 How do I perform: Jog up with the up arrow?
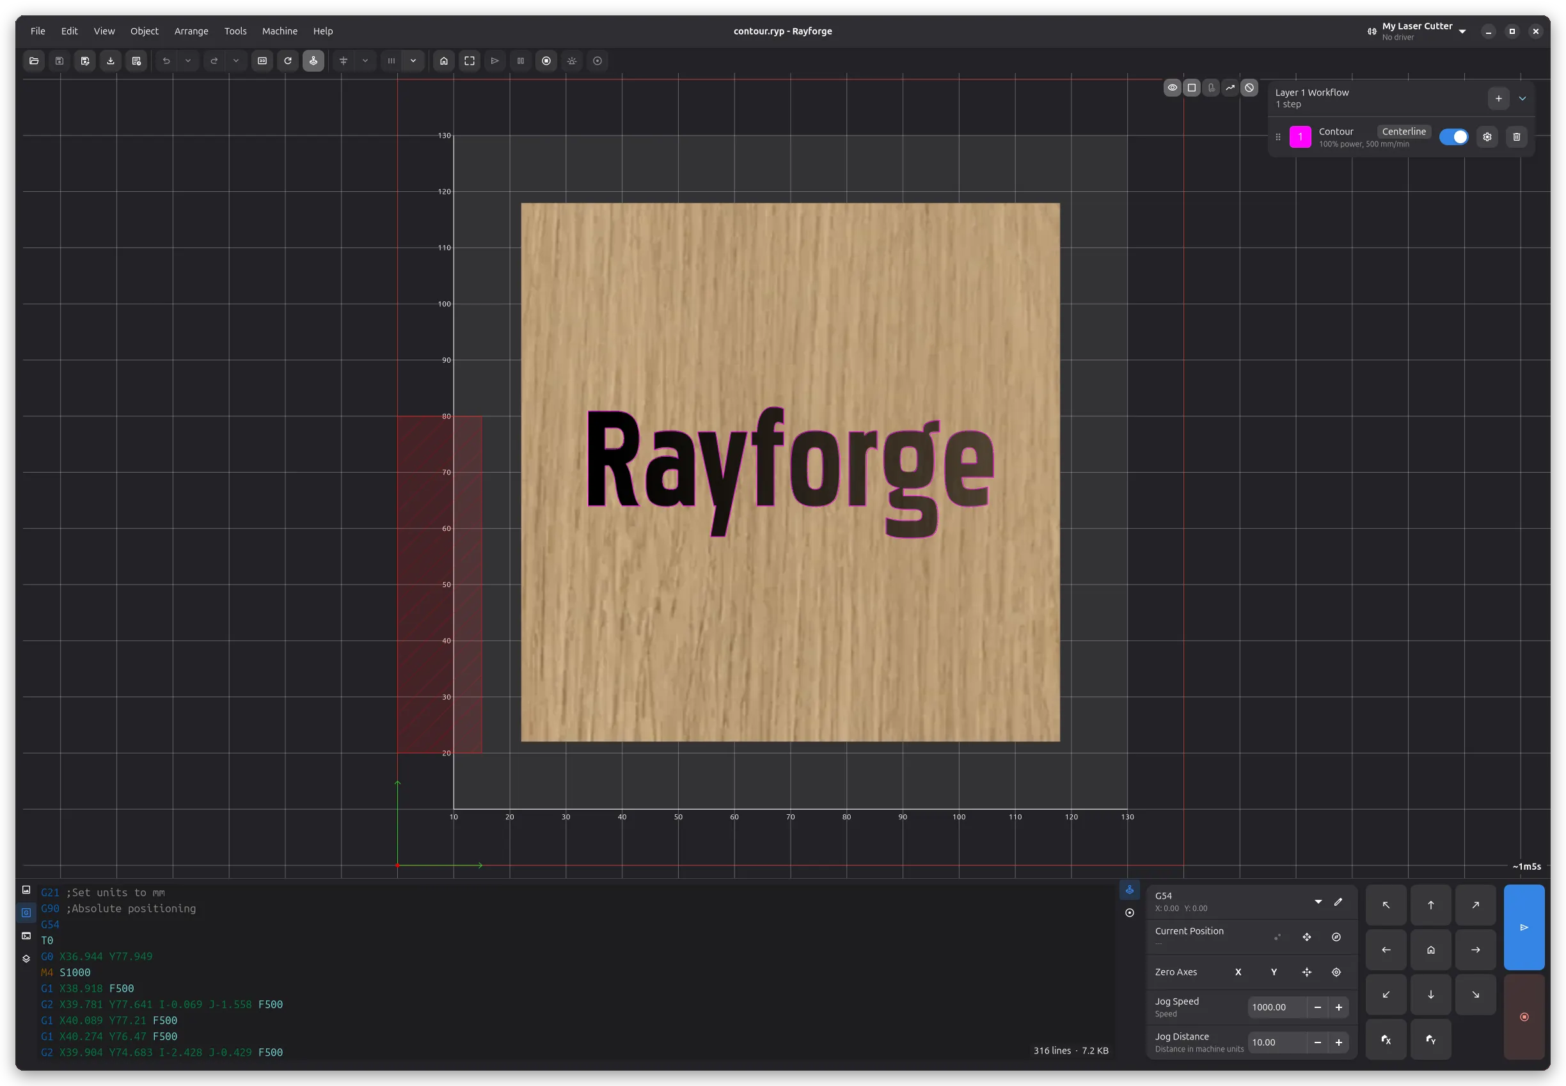coord(1430,905)
